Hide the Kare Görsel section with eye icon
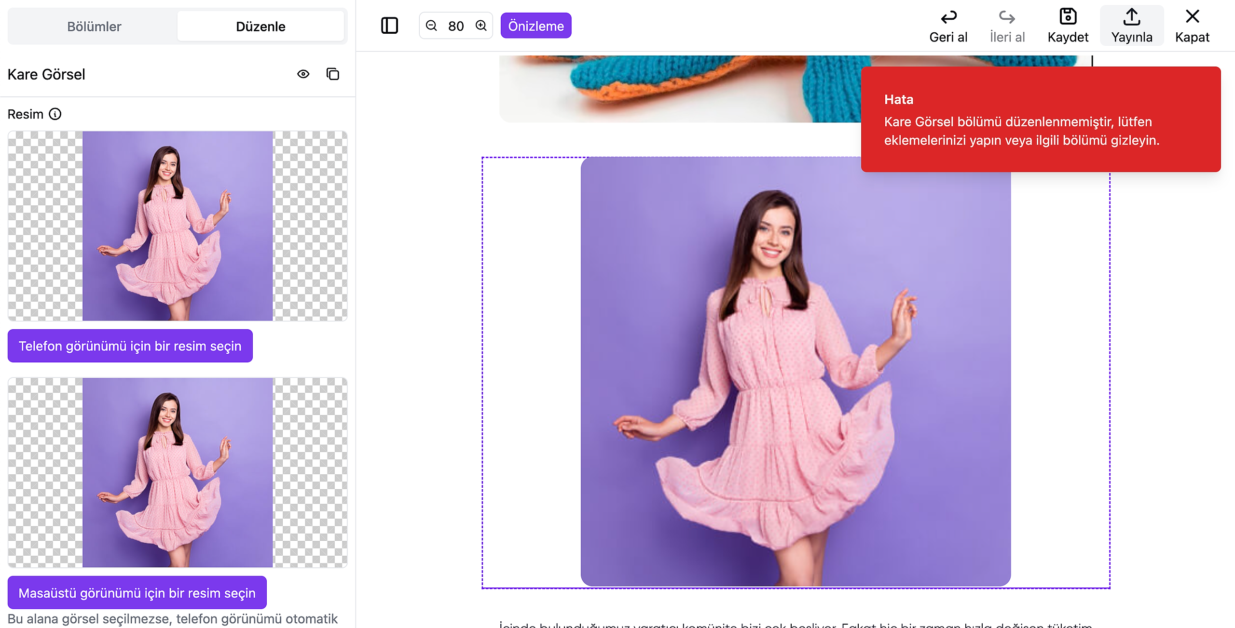Screen dimensions: 1235x628 [x=303, y=74]
